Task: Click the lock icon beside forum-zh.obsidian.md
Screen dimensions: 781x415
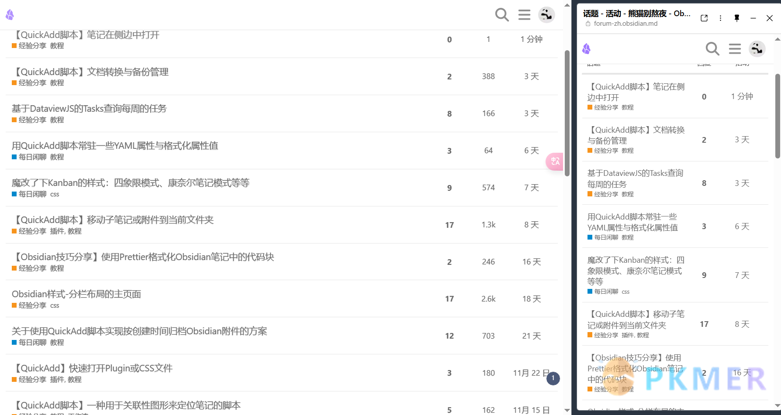Action: [x=588, y=24]
